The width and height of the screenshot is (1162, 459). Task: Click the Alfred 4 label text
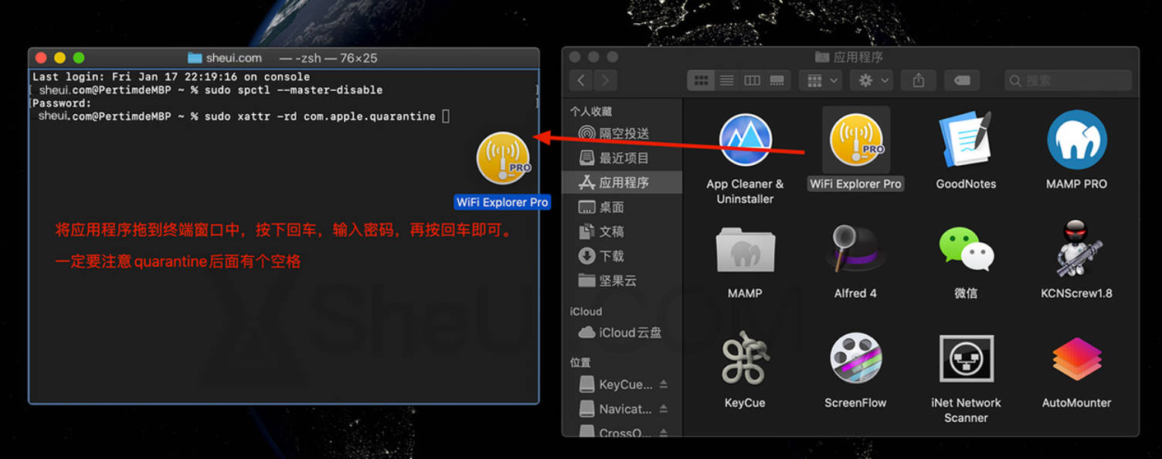click(855, 293)
